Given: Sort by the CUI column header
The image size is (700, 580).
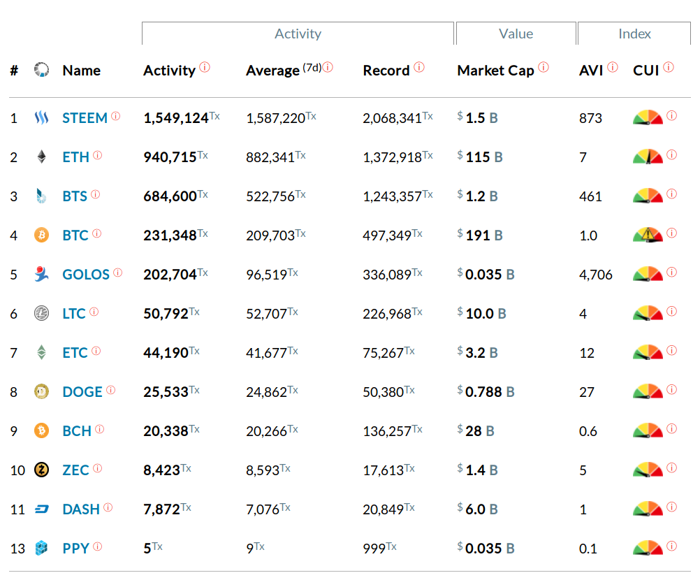Looking at the screenshot, I should coord(646,71).
